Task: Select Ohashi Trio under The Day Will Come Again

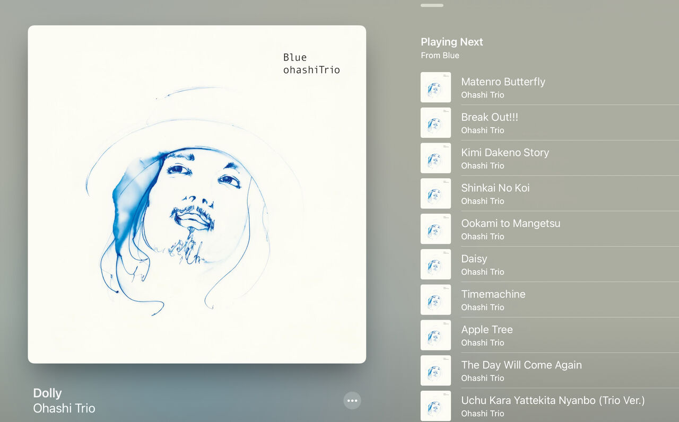Action: [x=483, y=378]
